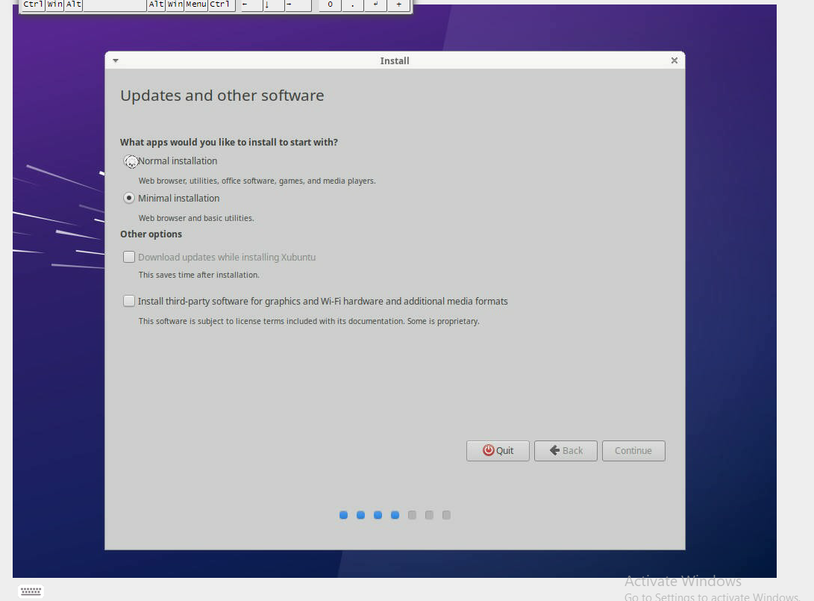The width and height of the screenshot is (814, 601).
Task: Toggle the on-screen keyboard icon
Action: point(31,591)
